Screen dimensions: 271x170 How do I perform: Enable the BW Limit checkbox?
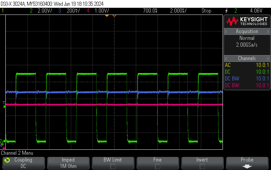tap(113, 166)
